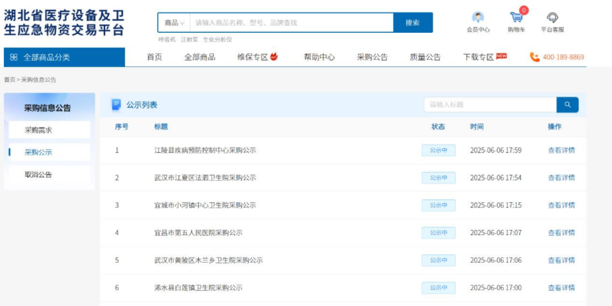Click the 公示列表 document icon
612x306 pixels.
tap(116, 104)
